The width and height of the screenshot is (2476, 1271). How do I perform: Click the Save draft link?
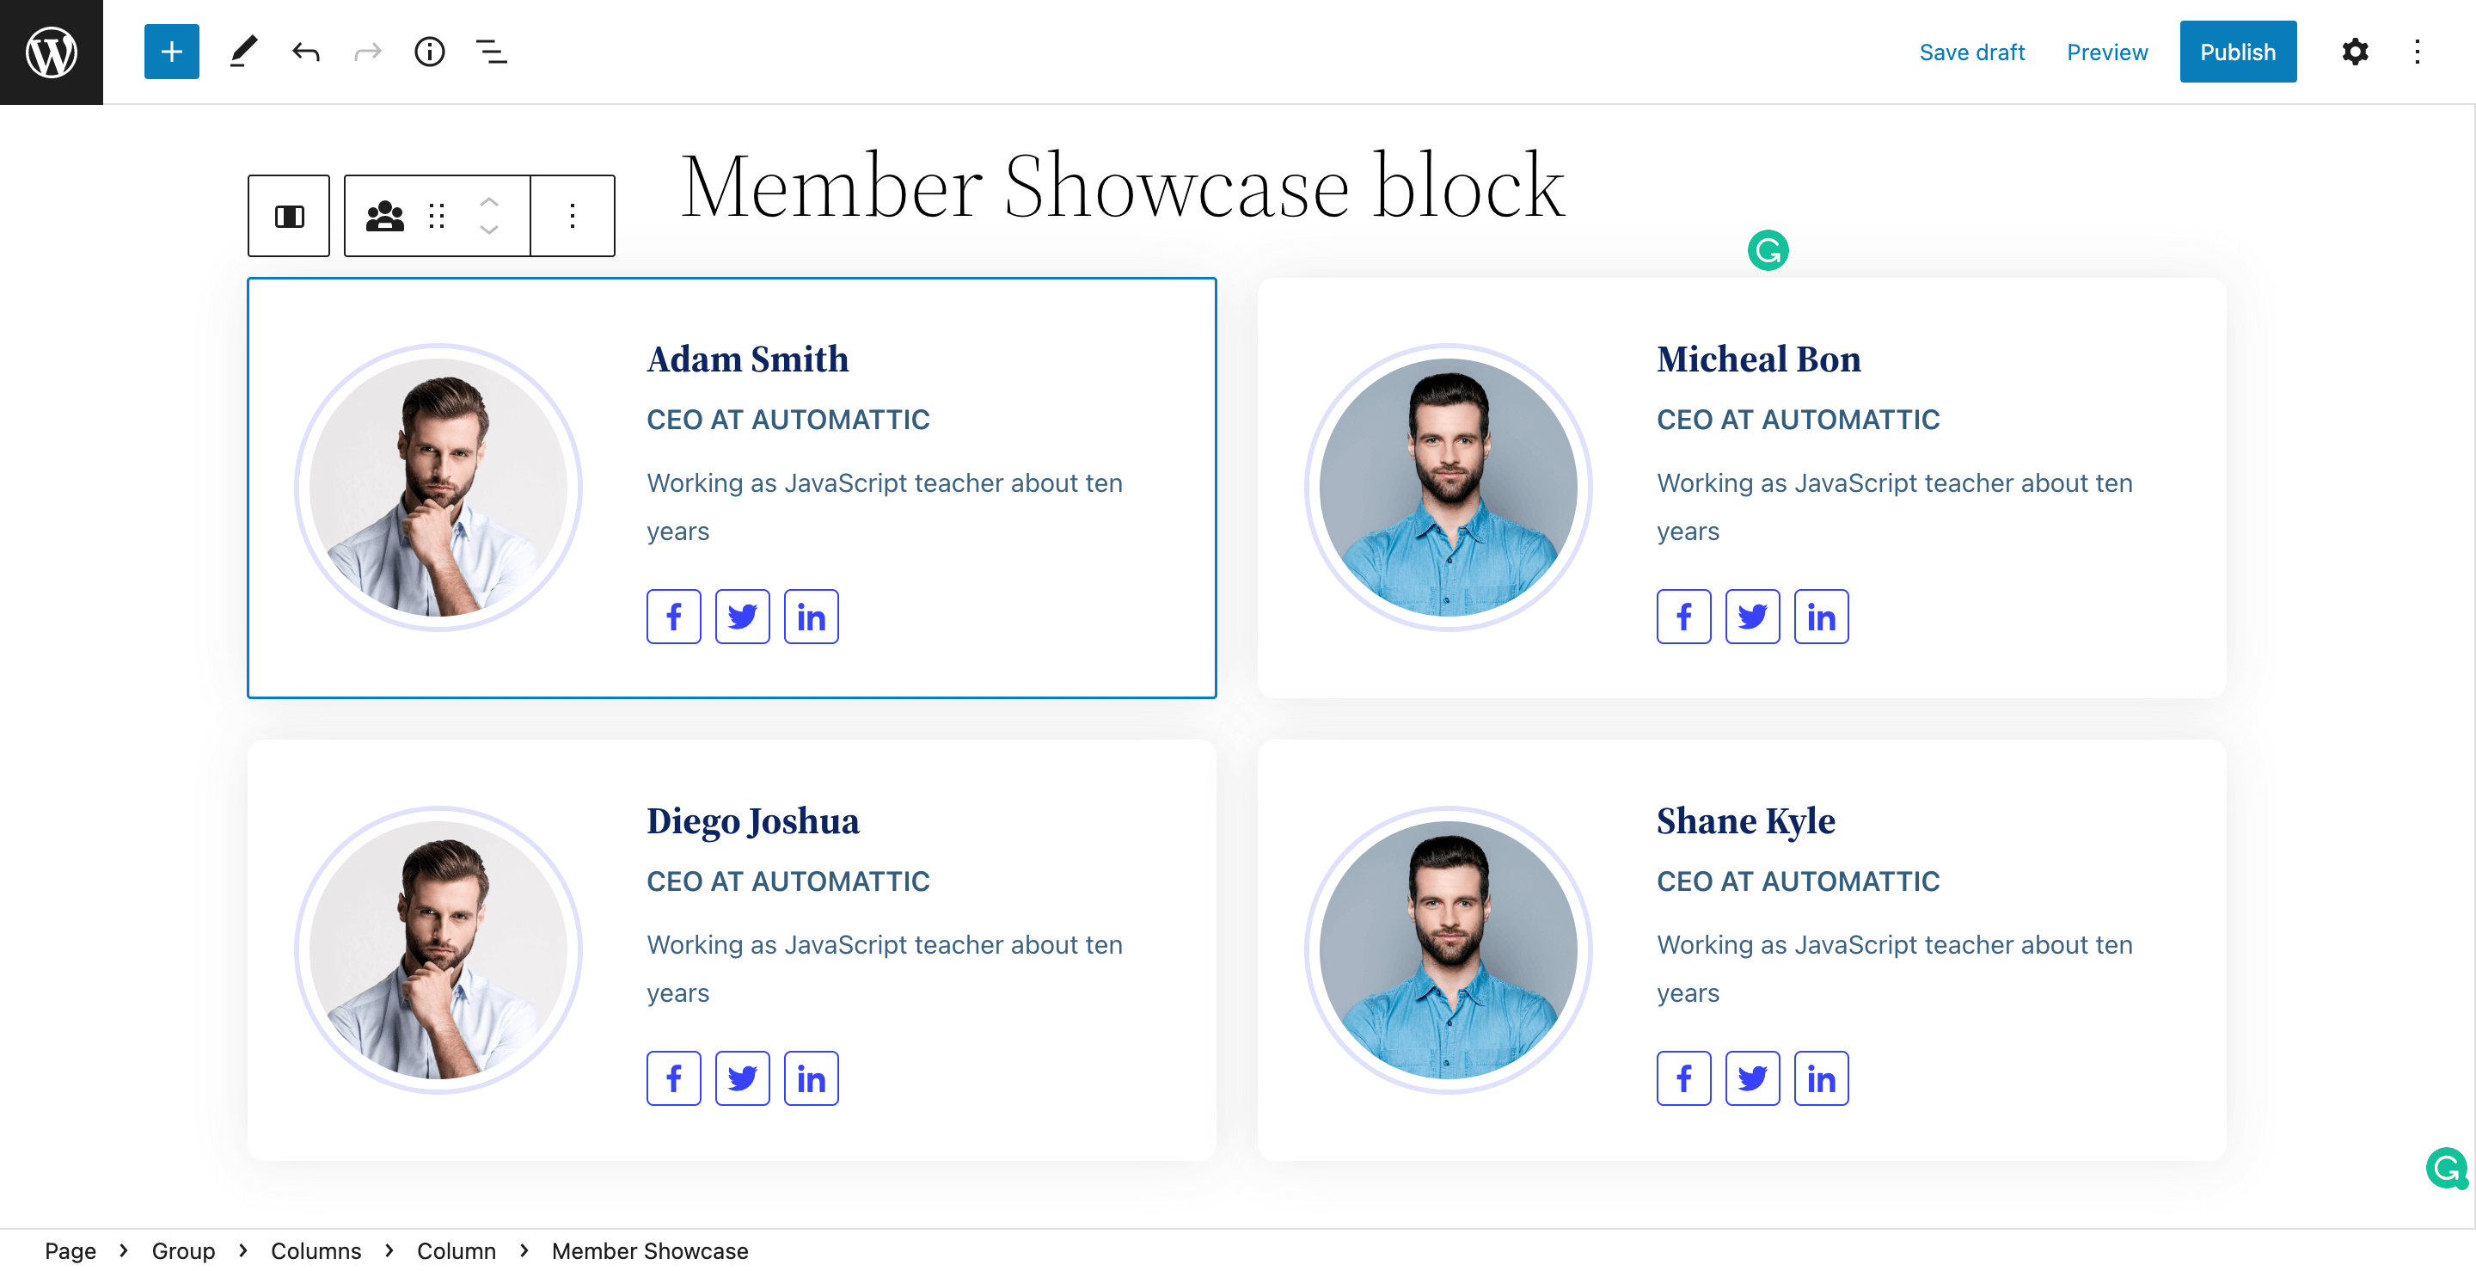point(1971,52)
